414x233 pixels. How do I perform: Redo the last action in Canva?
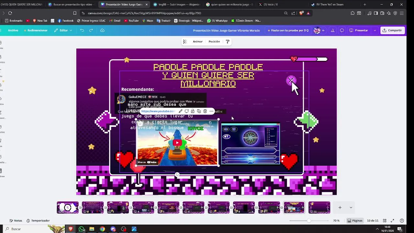(91, 30)
